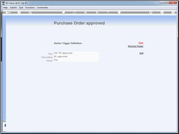
Task: Click the double left arrows icon
Action: click(x=86, y=13)
